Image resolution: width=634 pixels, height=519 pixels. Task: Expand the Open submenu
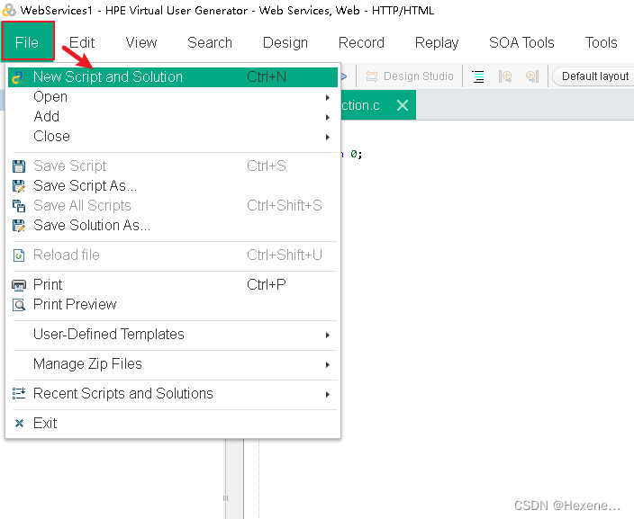point(173,97)
